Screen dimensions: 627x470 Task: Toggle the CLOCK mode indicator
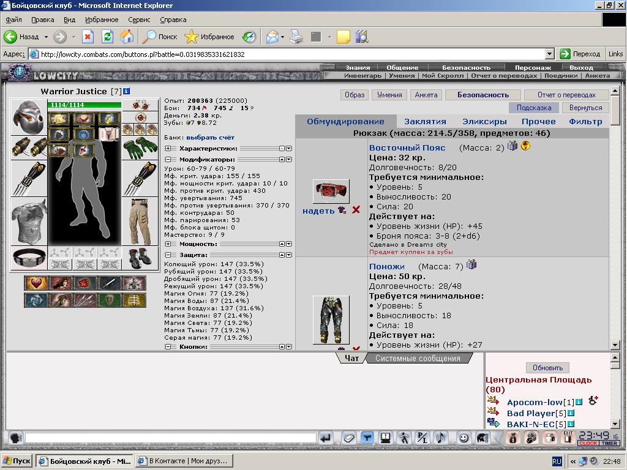tap(588, 443)
